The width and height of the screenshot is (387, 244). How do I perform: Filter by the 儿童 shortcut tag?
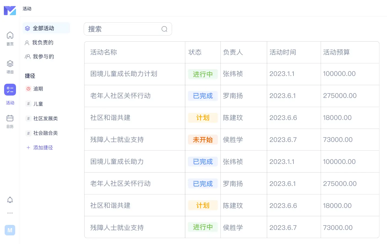38,104
